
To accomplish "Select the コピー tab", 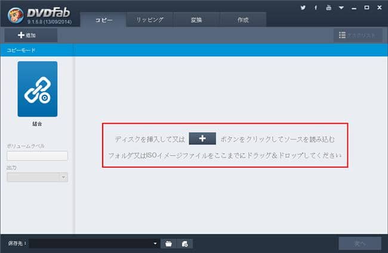I will point(103,20).
